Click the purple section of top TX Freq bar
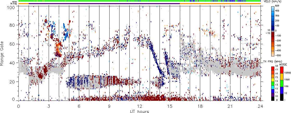 pos(104,3)
